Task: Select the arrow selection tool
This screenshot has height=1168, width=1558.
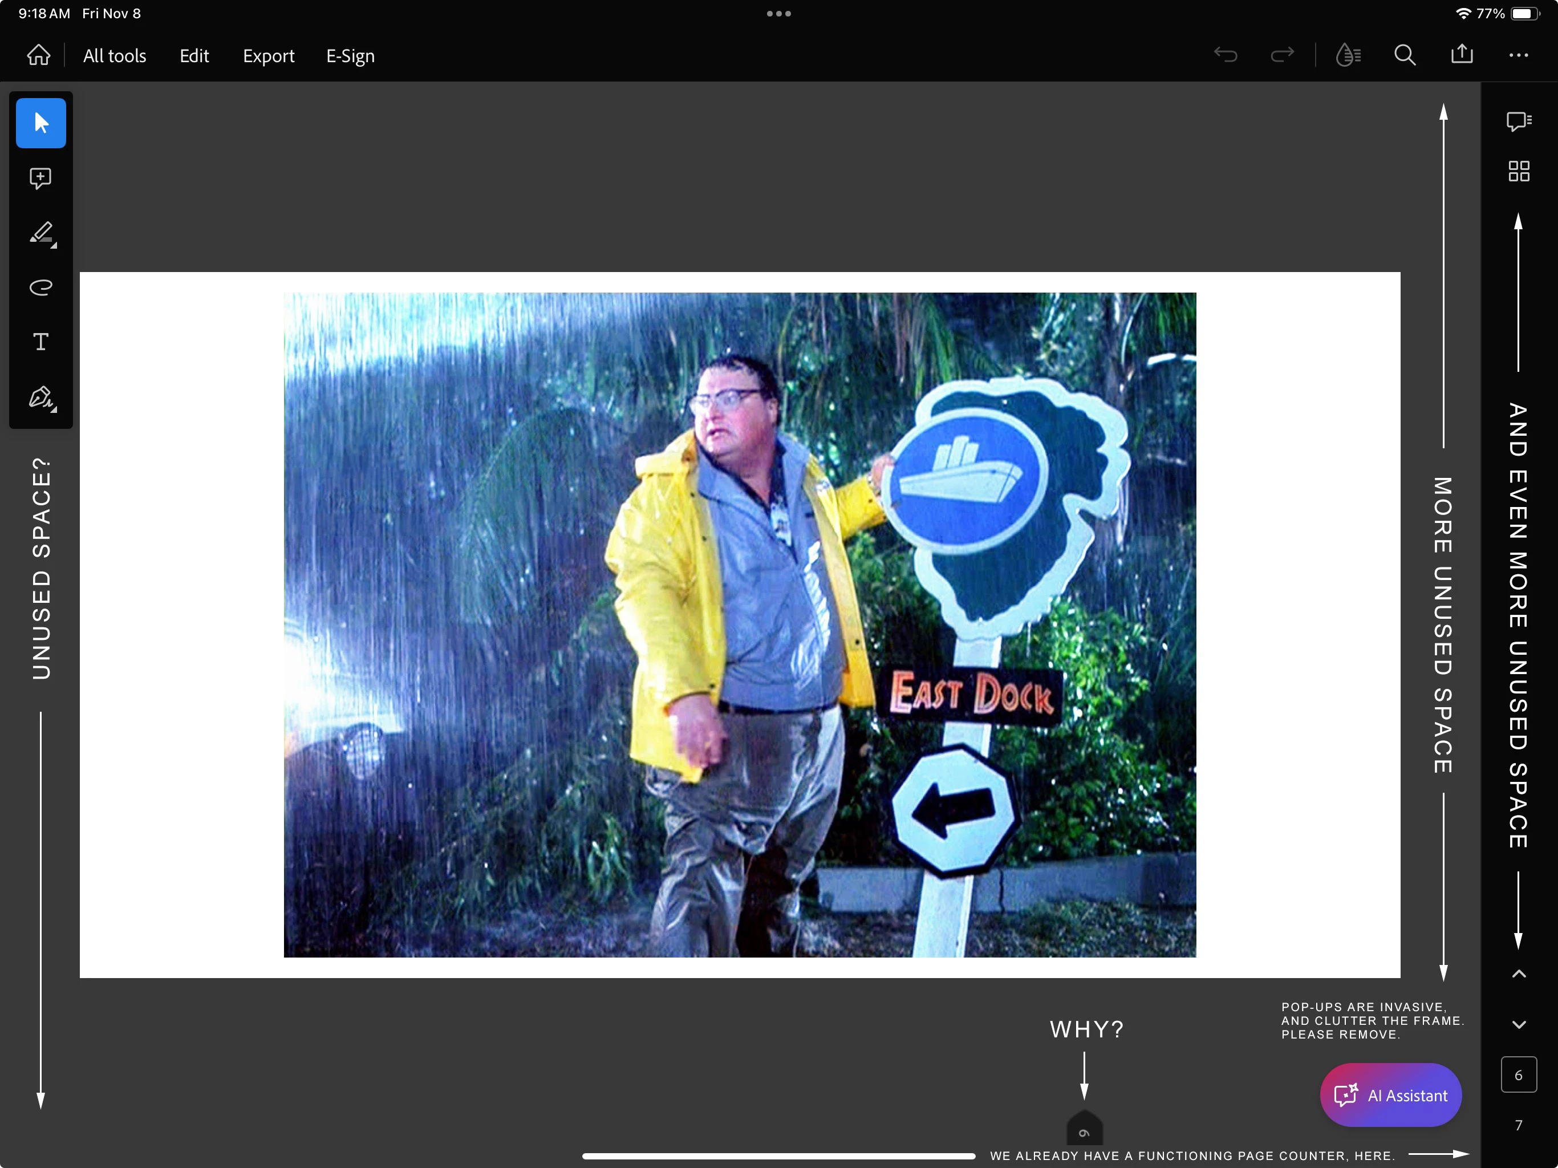Action: pos(41,123)
